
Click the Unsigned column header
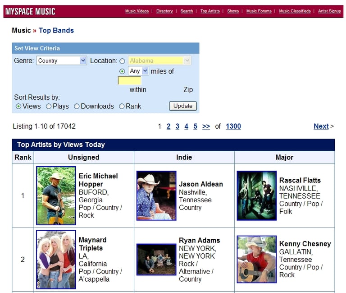pyautogui.click(x=84, y=157)
